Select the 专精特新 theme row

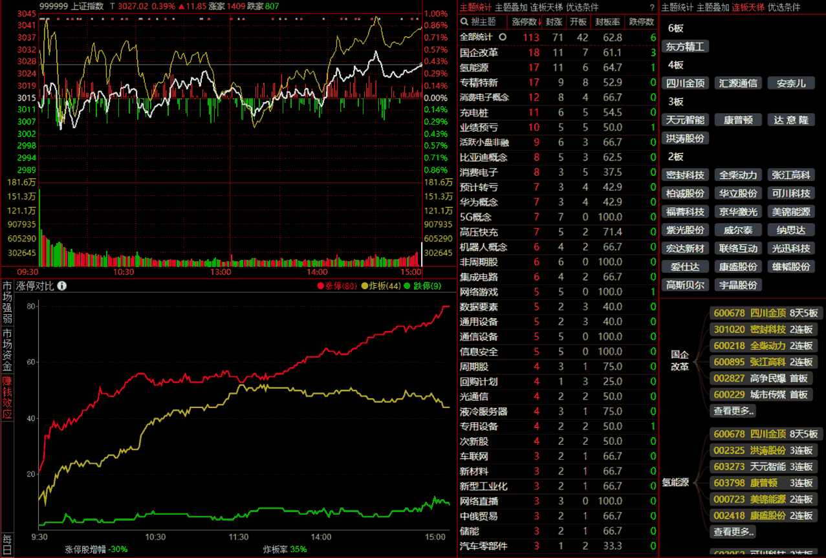(558, 82)
